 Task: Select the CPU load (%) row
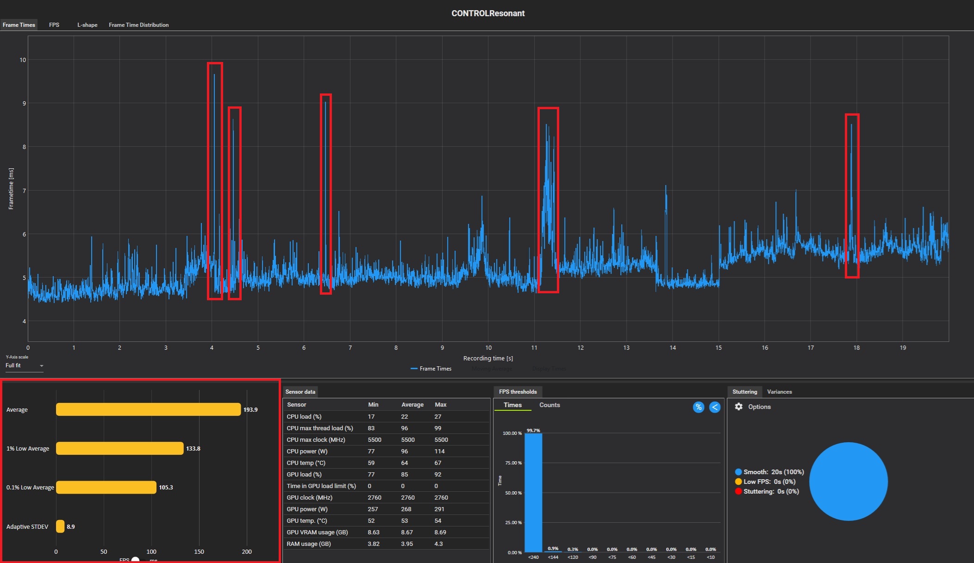[x=387, y=416]
